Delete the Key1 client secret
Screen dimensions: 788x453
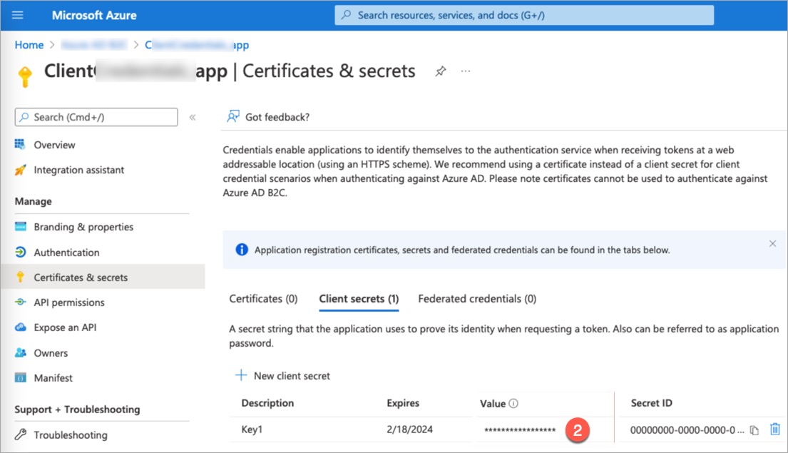click(774, 429)
